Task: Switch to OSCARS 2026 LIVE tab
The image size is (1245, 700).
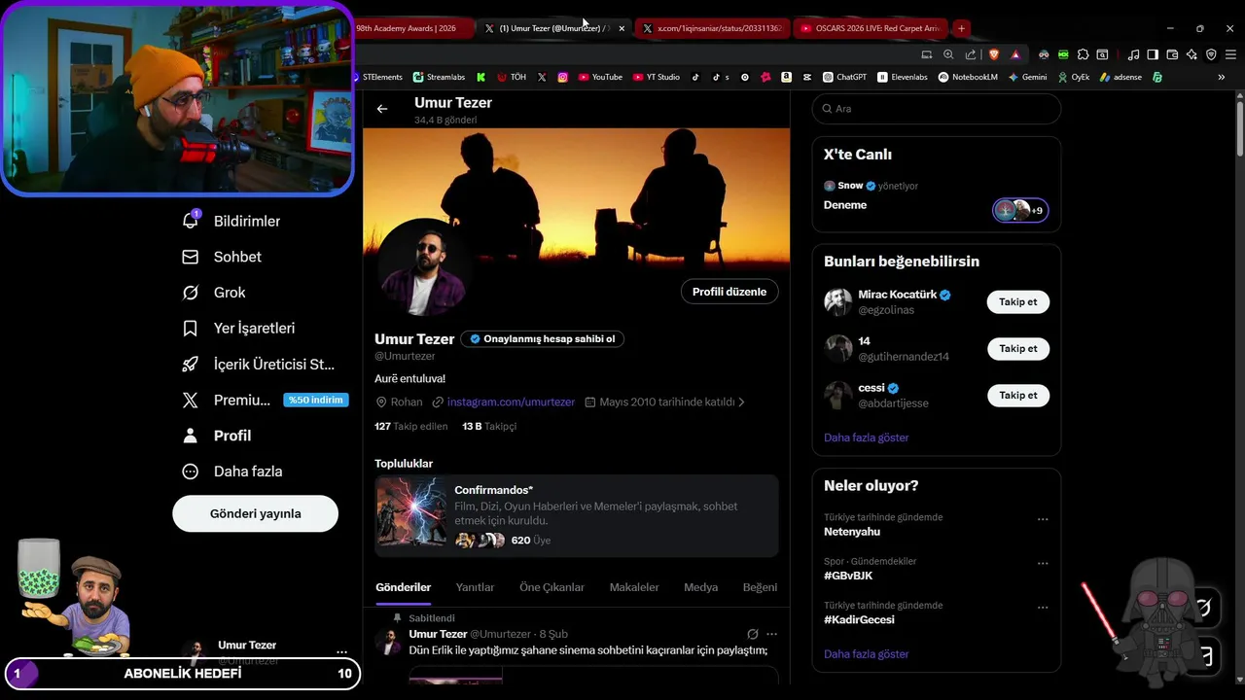Action: pos(870,28)
